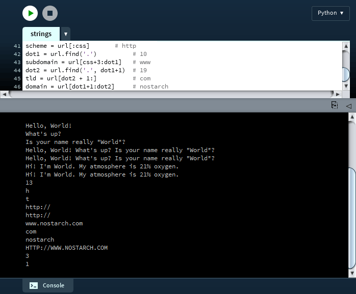
Task: Click the code editor vertical scrollbar thumb
Action: point(346,74)
